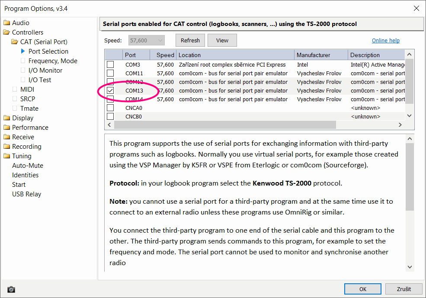Open the I/O Test page
The height and width of the screenshot is (298, 426).
(x=40, y=80)
